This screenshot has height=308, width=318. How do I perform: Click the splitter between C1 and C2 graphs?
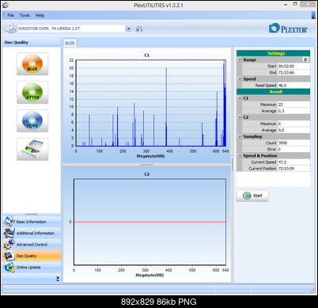[x=147, y=165]
